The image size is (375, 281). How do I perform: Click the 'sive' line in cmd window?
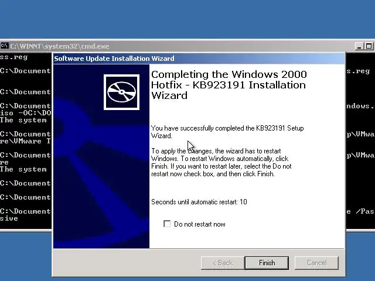click(9, 218)
